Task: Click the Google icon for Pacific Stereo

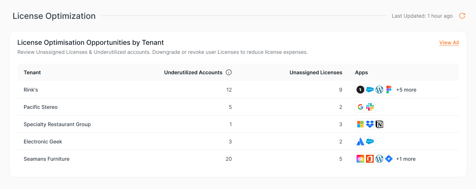Action: 360,107
